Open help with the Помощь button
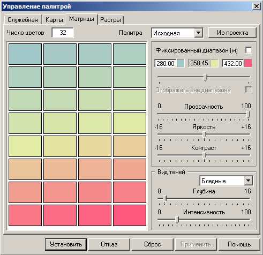The image size is (263, 255). 239,244
